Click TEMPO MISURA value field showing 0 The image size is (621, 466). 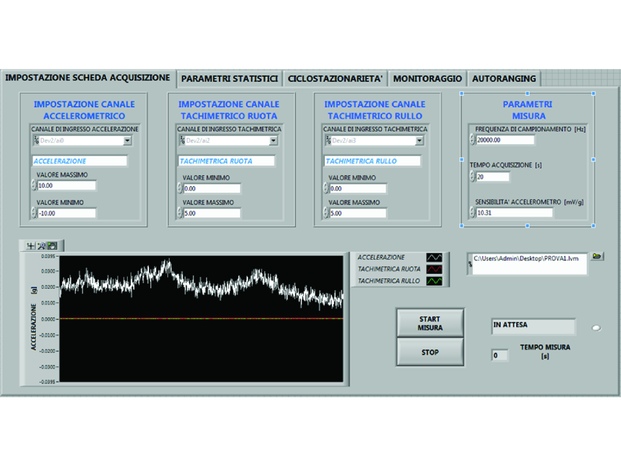pyautogui.click(x=500, y=355)
